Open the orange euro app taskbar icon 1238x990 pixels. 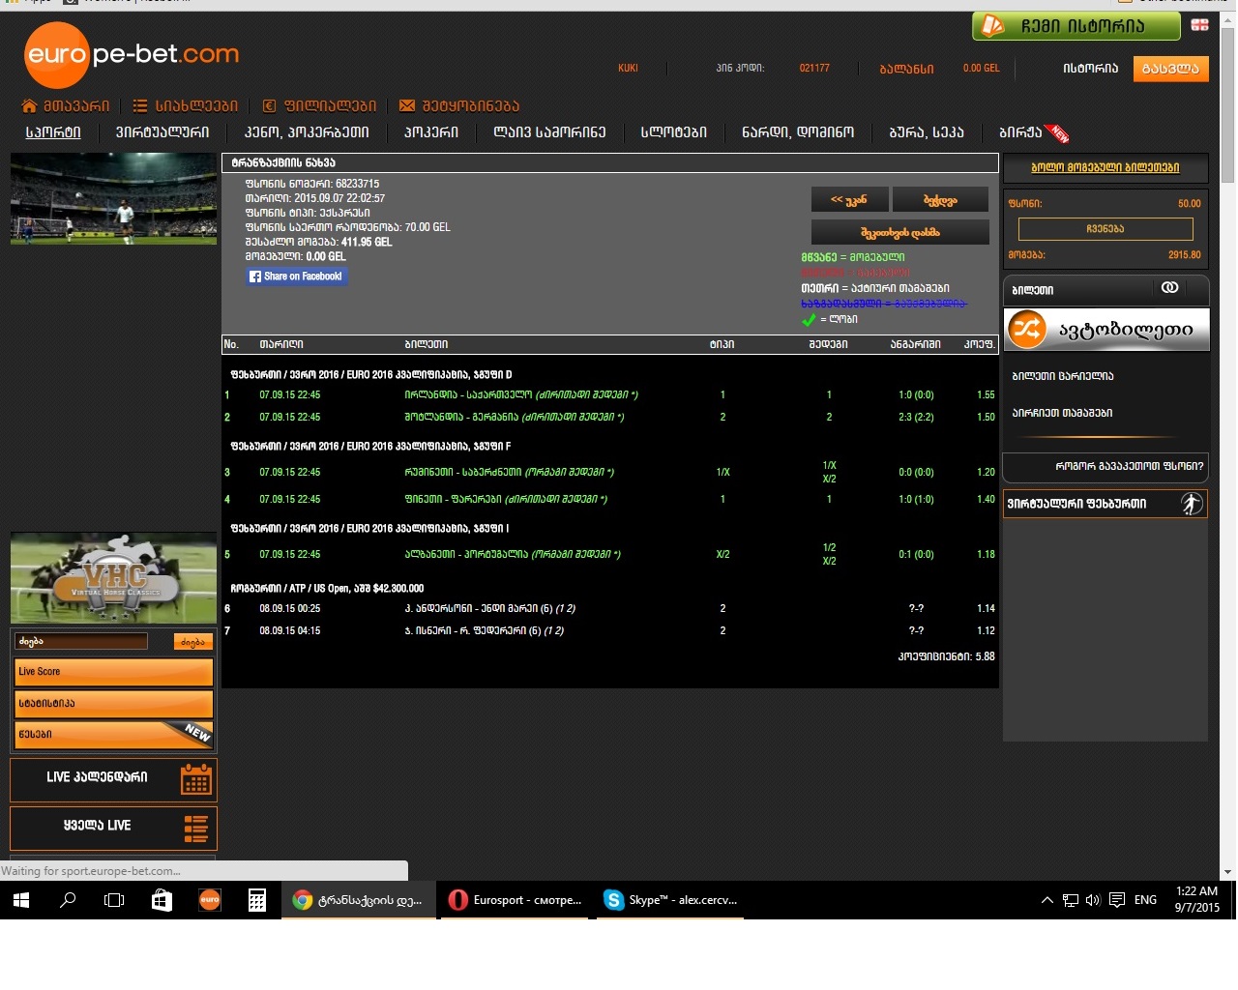coord(209,900)
